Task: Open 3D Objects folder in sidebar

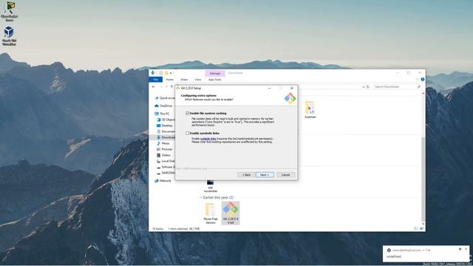Action: point(166,120)
